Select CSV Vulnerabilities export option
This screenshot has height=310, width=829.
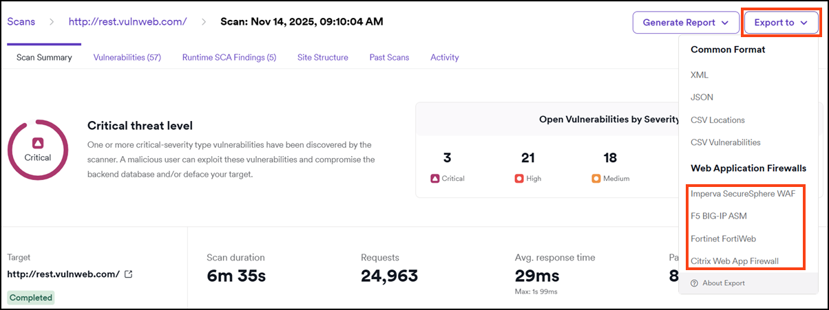[x=725, y=142]
